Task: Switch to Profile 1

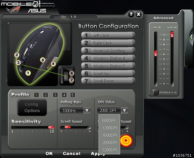Action: pos(36,95)
